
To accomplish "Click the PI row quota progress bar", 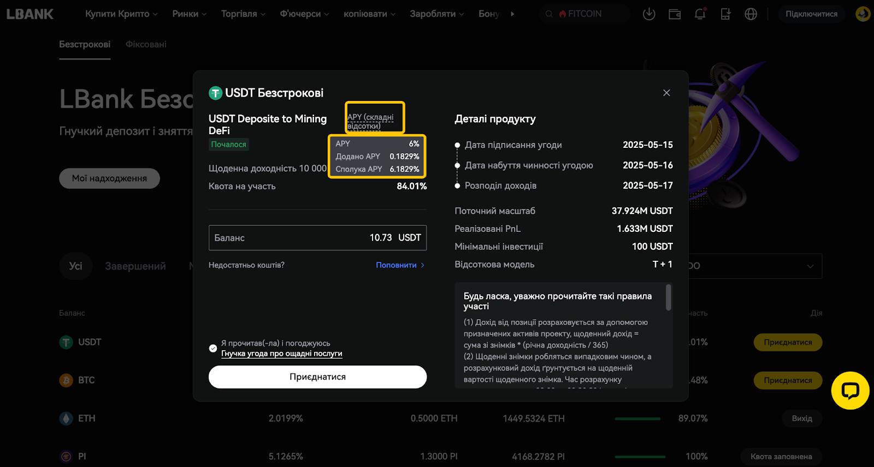I will pyautogui.click(x=640, y=457).
